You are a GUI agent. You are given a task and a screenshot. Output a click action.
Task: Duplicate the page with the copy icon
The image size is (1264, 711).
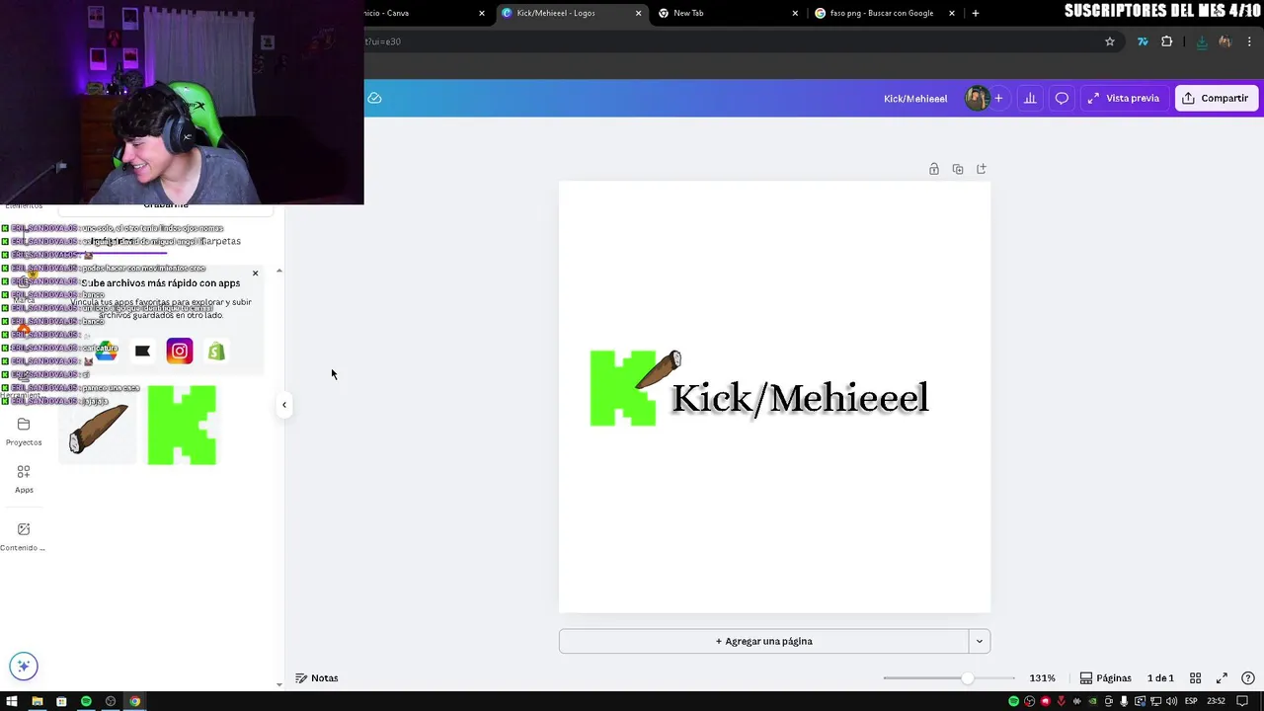(x=957, y=169)
